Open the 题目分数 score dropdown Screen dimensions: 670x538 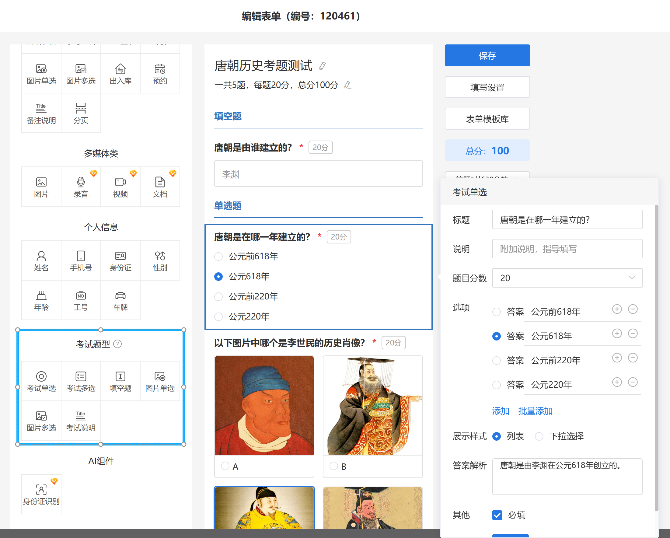[x=567, y=278]
